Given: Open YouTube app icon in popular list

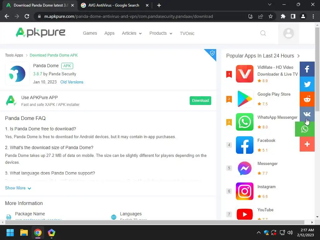Looking at the screenshot, I should coord(244,214).
